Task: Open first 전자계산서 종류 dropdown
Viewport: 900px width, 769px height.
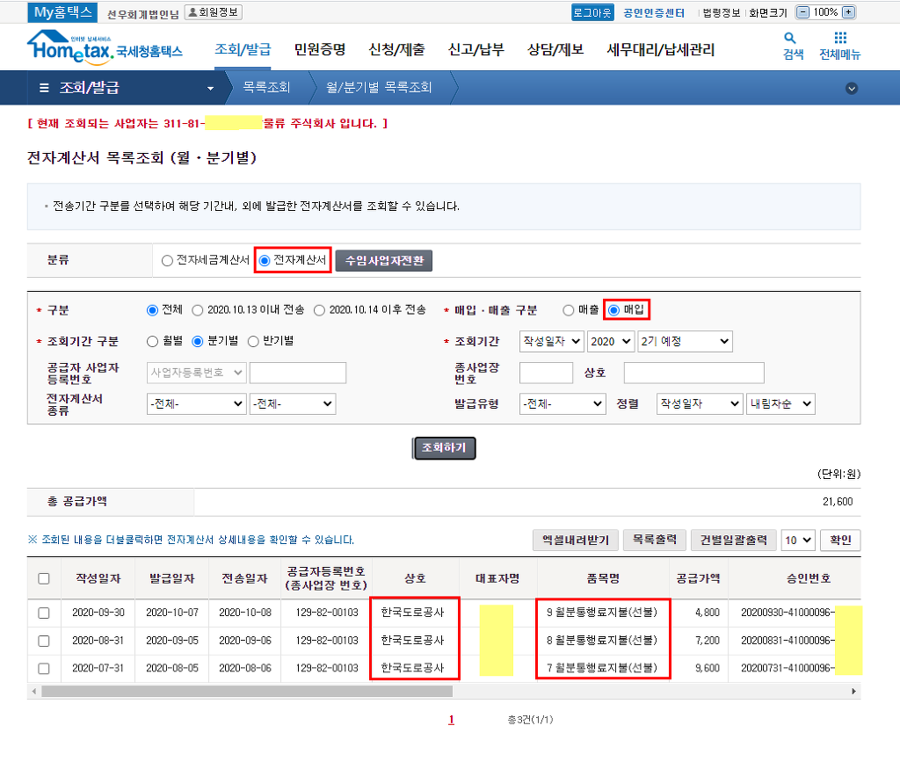Action: click(196, 404)
